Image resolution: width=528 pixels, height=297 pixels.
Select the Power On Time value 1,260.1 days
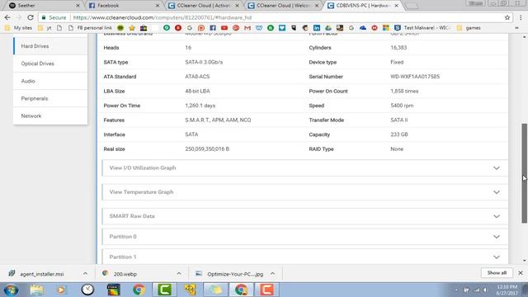(x=200, y=106)
